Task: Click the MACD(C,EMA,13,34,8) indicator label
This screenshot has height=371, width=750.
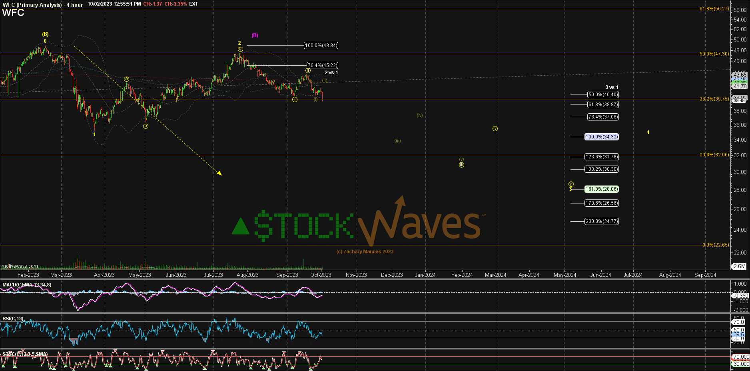Action: pyautogui.click(x=27, y=285)
